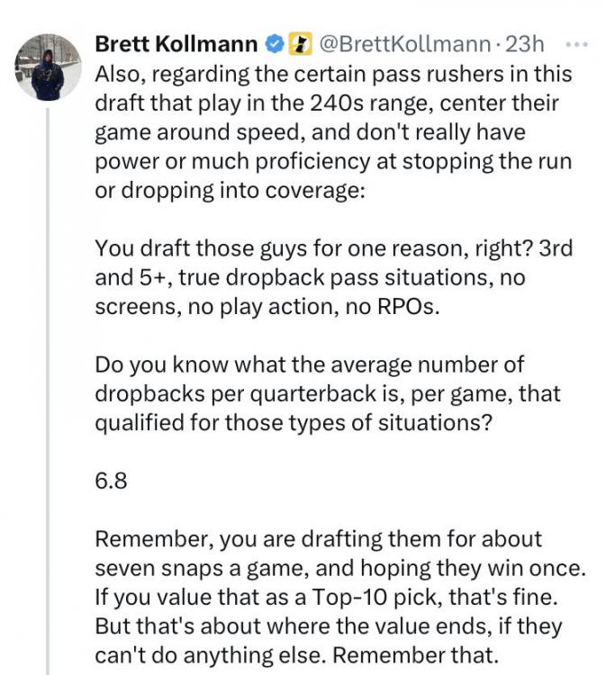Click the blue verified checkmark badge

pyautogui.click(x=274, y=43)
